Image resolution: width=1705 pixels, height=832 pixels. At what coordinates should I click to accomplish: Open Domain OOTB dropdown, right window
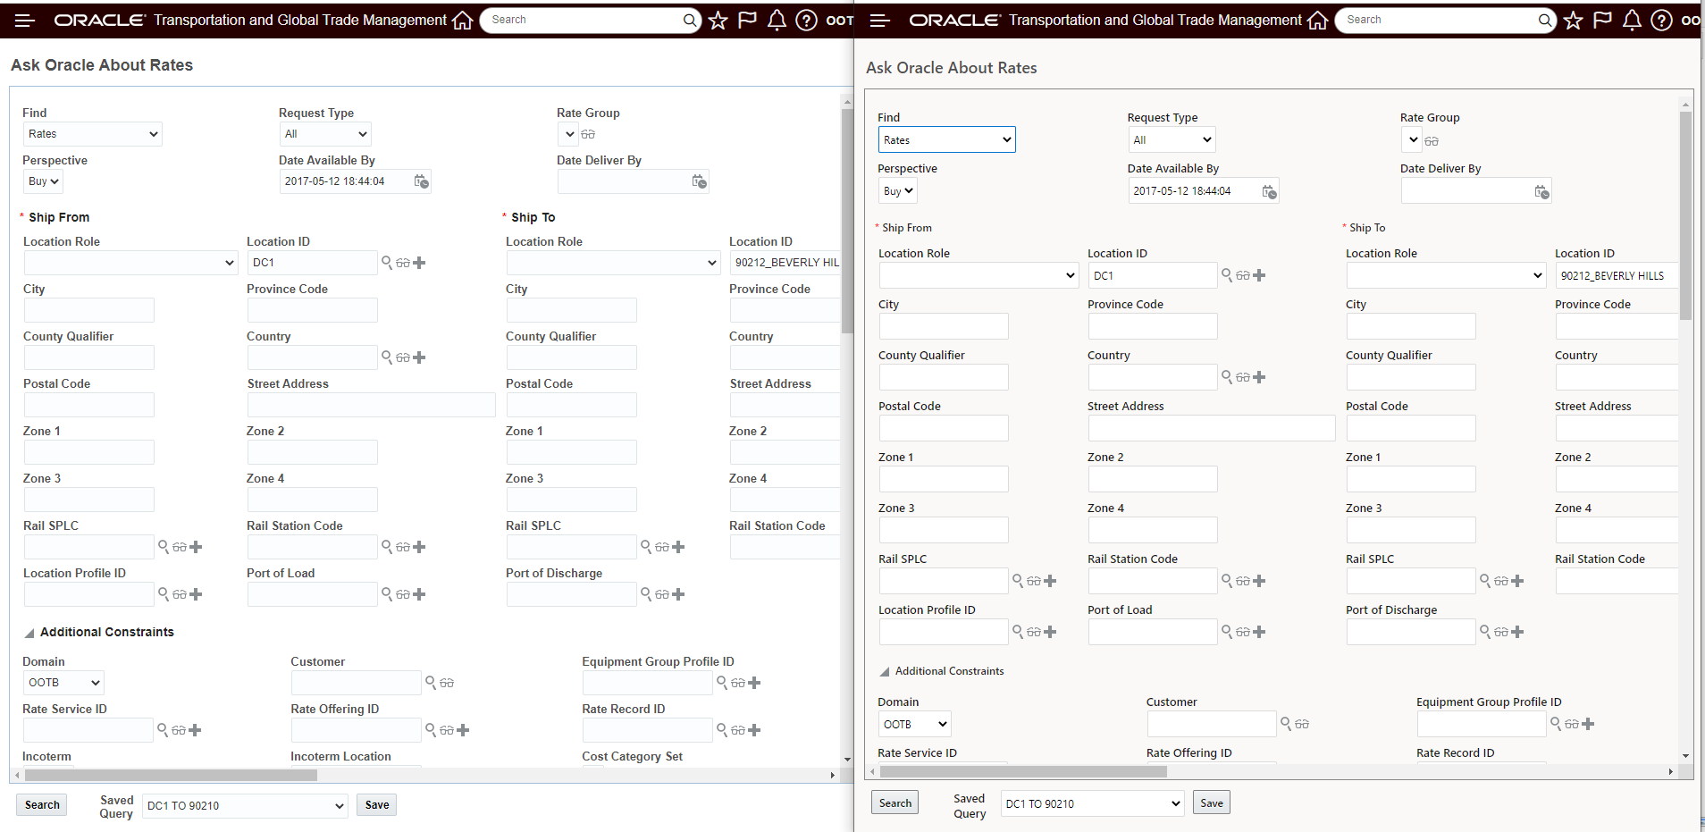pos(915,724)
